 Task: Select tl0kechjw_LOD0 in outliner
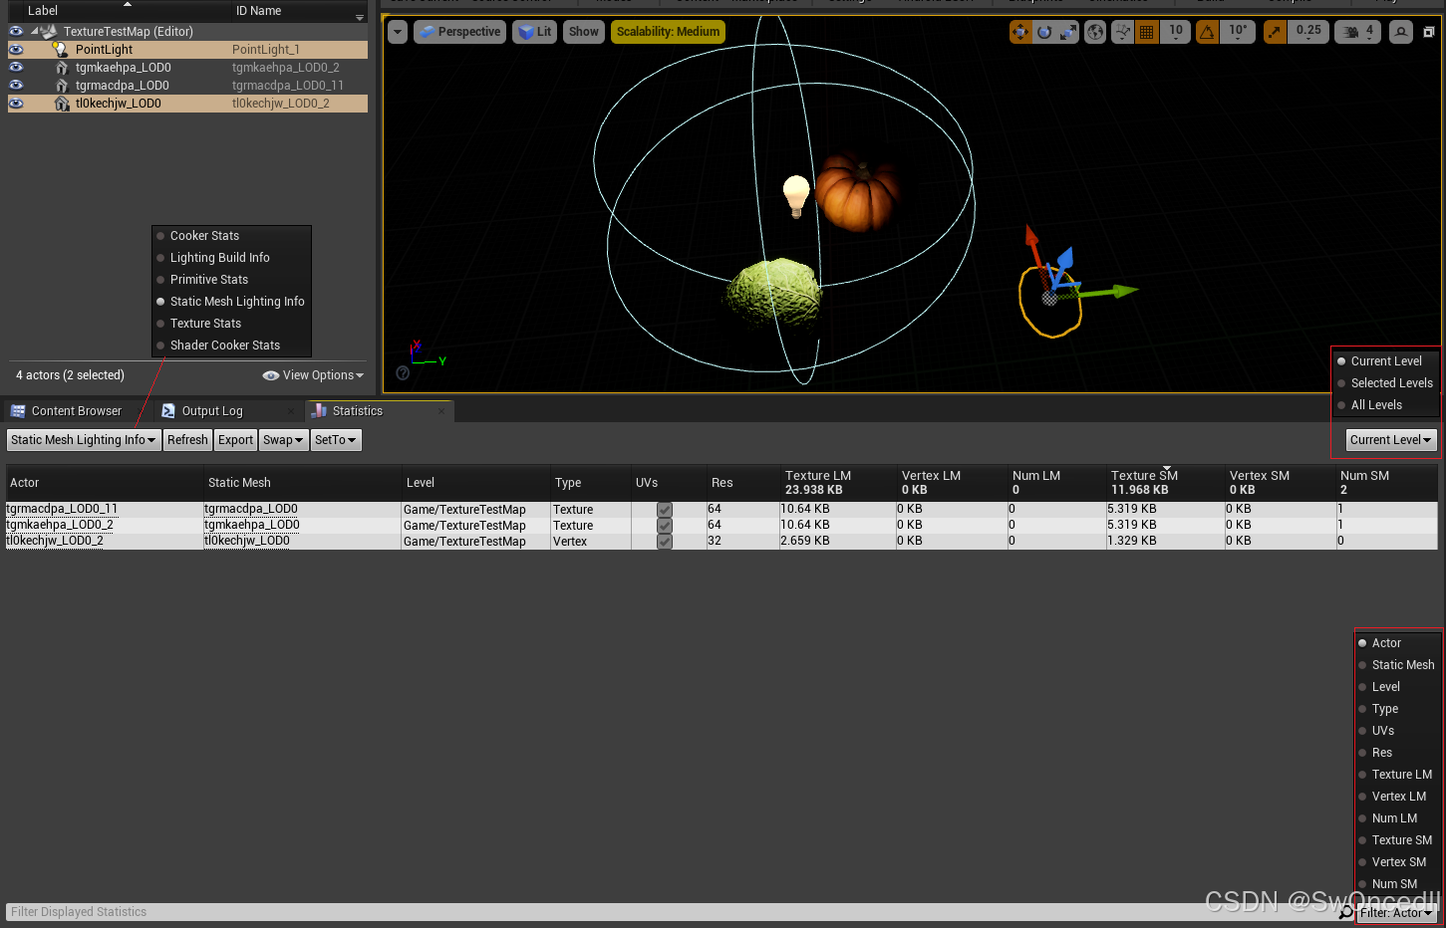pyautogui.click(x=187, y=103)
